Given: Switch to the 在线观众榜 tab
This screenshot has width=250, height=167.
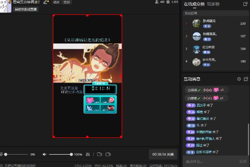Looking at the screenshot, I should (x=194, y=4).
